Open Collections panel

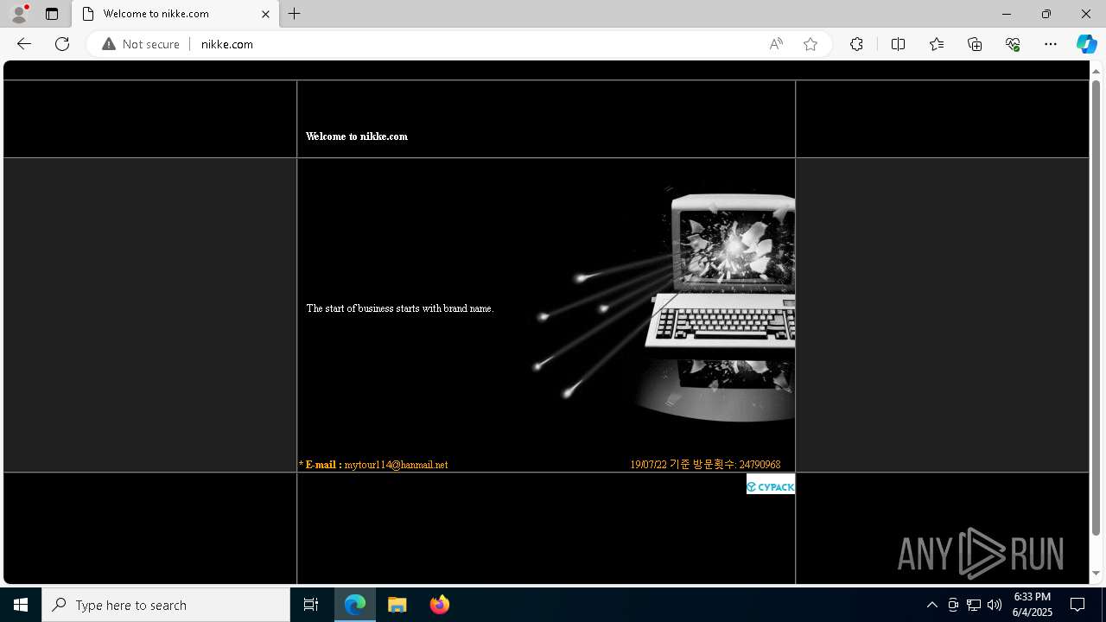(x=975, y=44)
